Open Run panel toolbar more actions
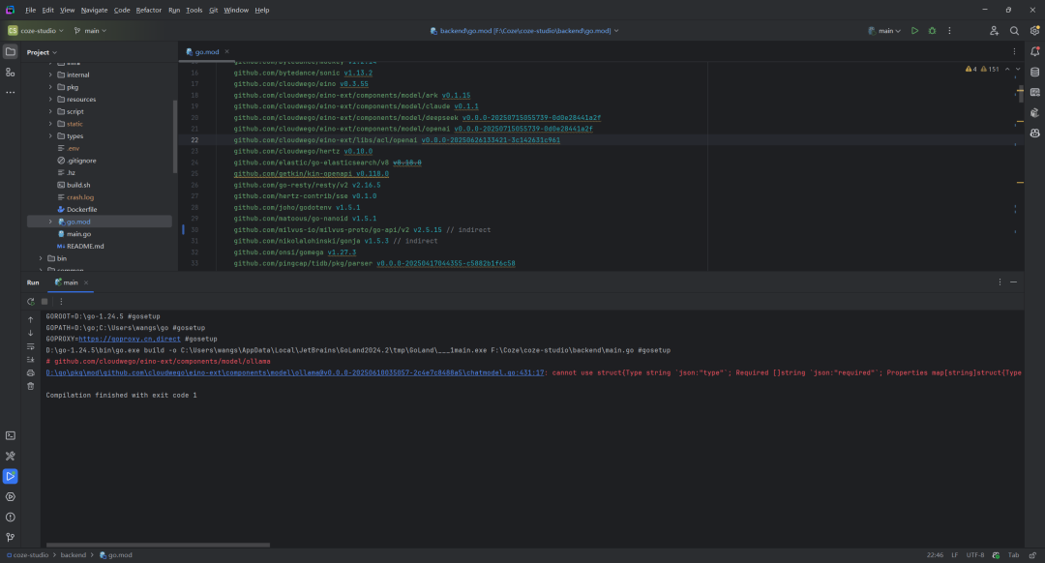Image resolution: width=1045 pixels, height=563 pixels. click(61, 301)
